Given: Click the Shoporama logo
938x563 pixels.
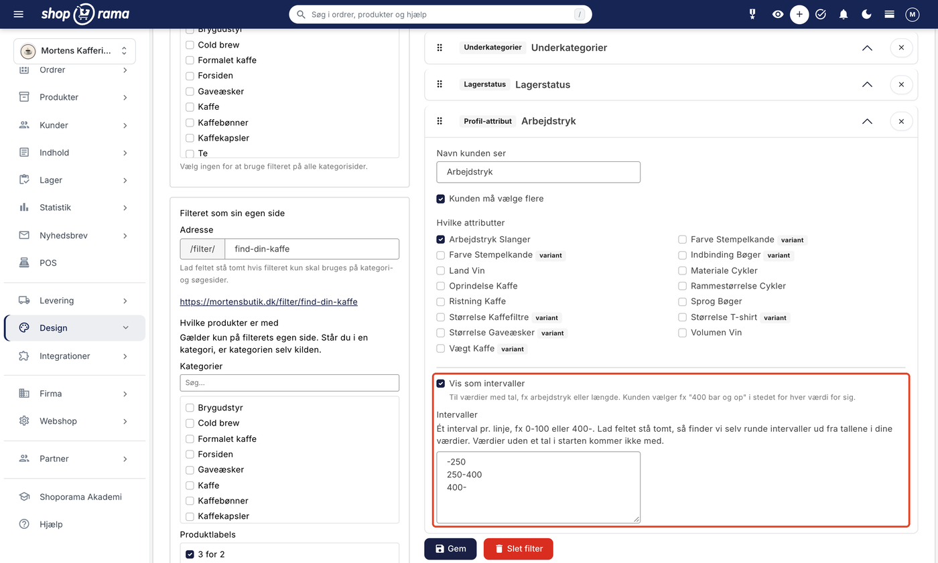Looking at the screenshot, I should pos(85,14).
